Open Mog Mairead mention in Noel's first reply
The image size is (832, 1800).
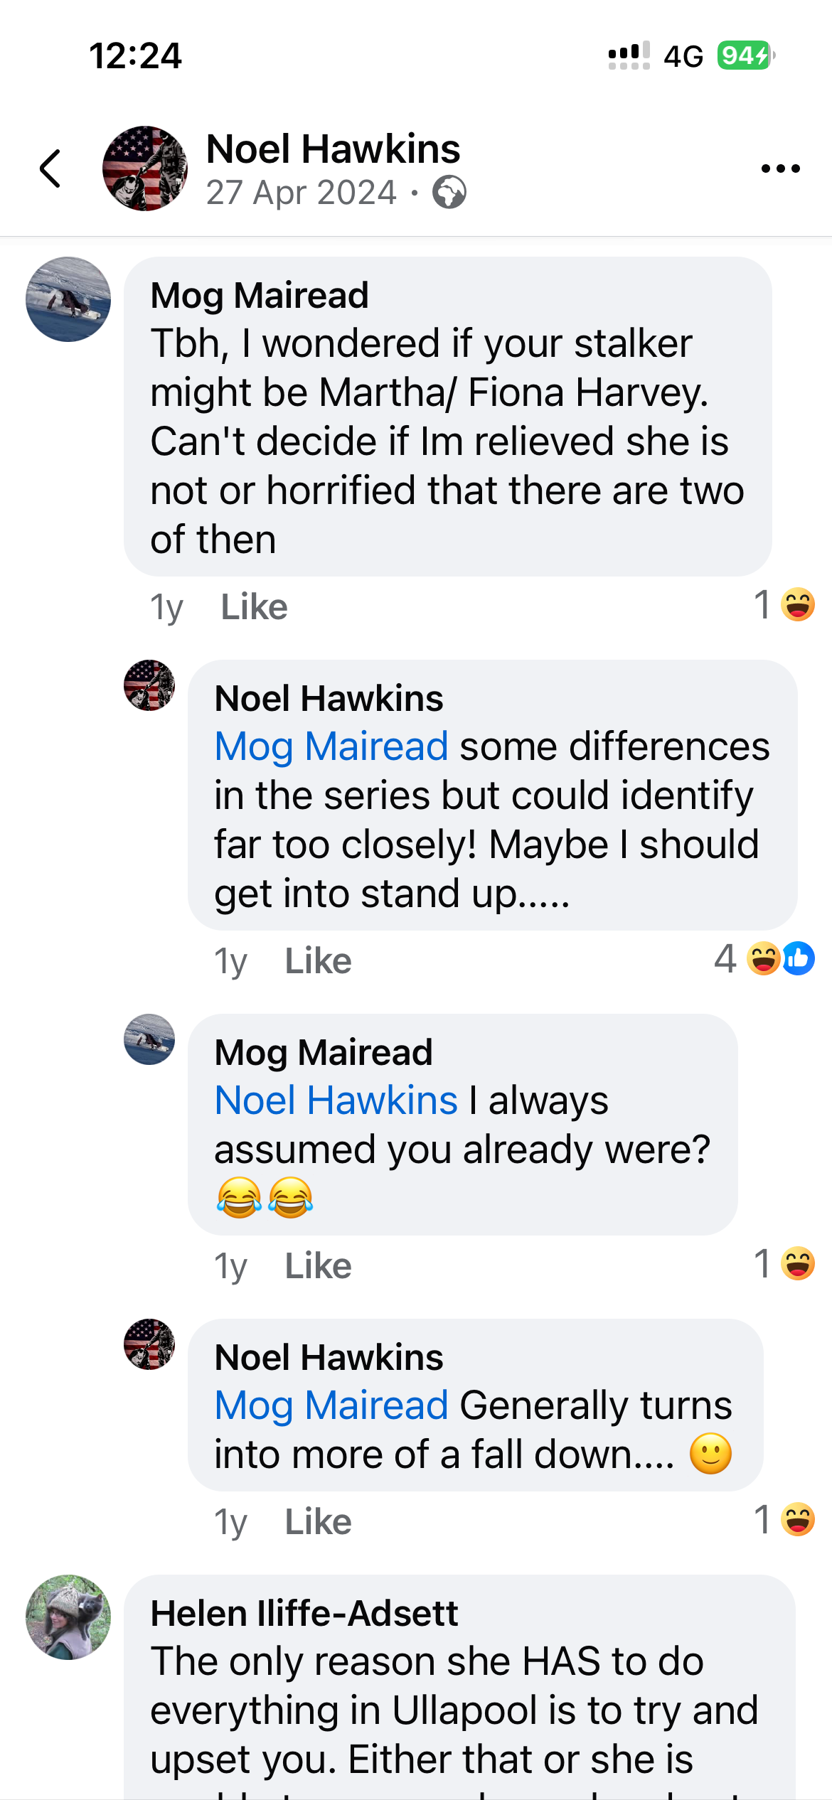tap(331, 746)
